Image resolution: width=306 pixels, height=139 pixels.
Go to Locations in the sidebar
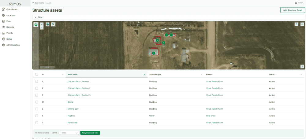(11, 15)
